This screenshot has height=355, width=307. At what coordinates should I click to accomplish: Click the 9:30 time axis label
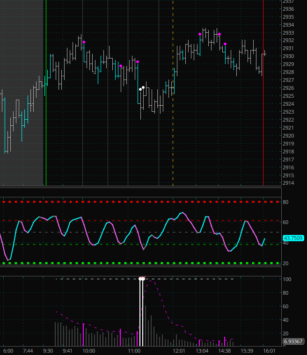[49, 350]
